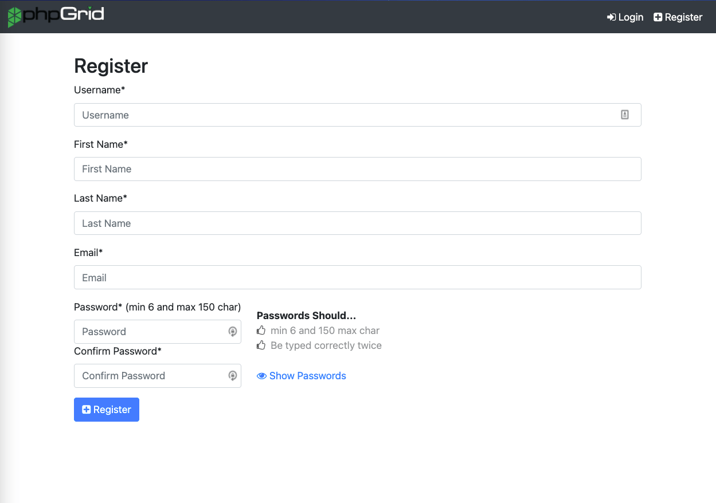Open the Login link in navbar
Viewport: 716px width, 503px height.
pyautogui.click(x=625, y=17)
